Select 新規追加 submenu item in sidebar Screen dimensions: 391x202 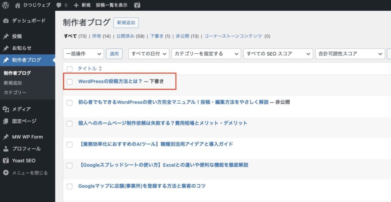[x=13, y=83]
